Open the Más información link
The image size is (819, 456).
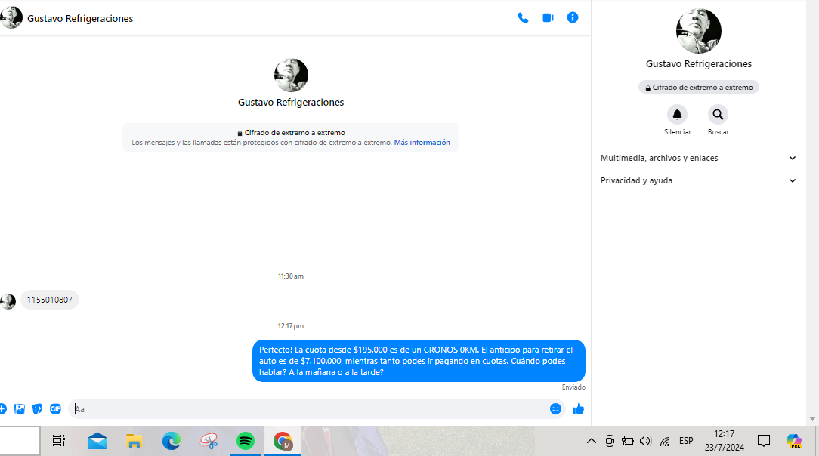[422, 143]
